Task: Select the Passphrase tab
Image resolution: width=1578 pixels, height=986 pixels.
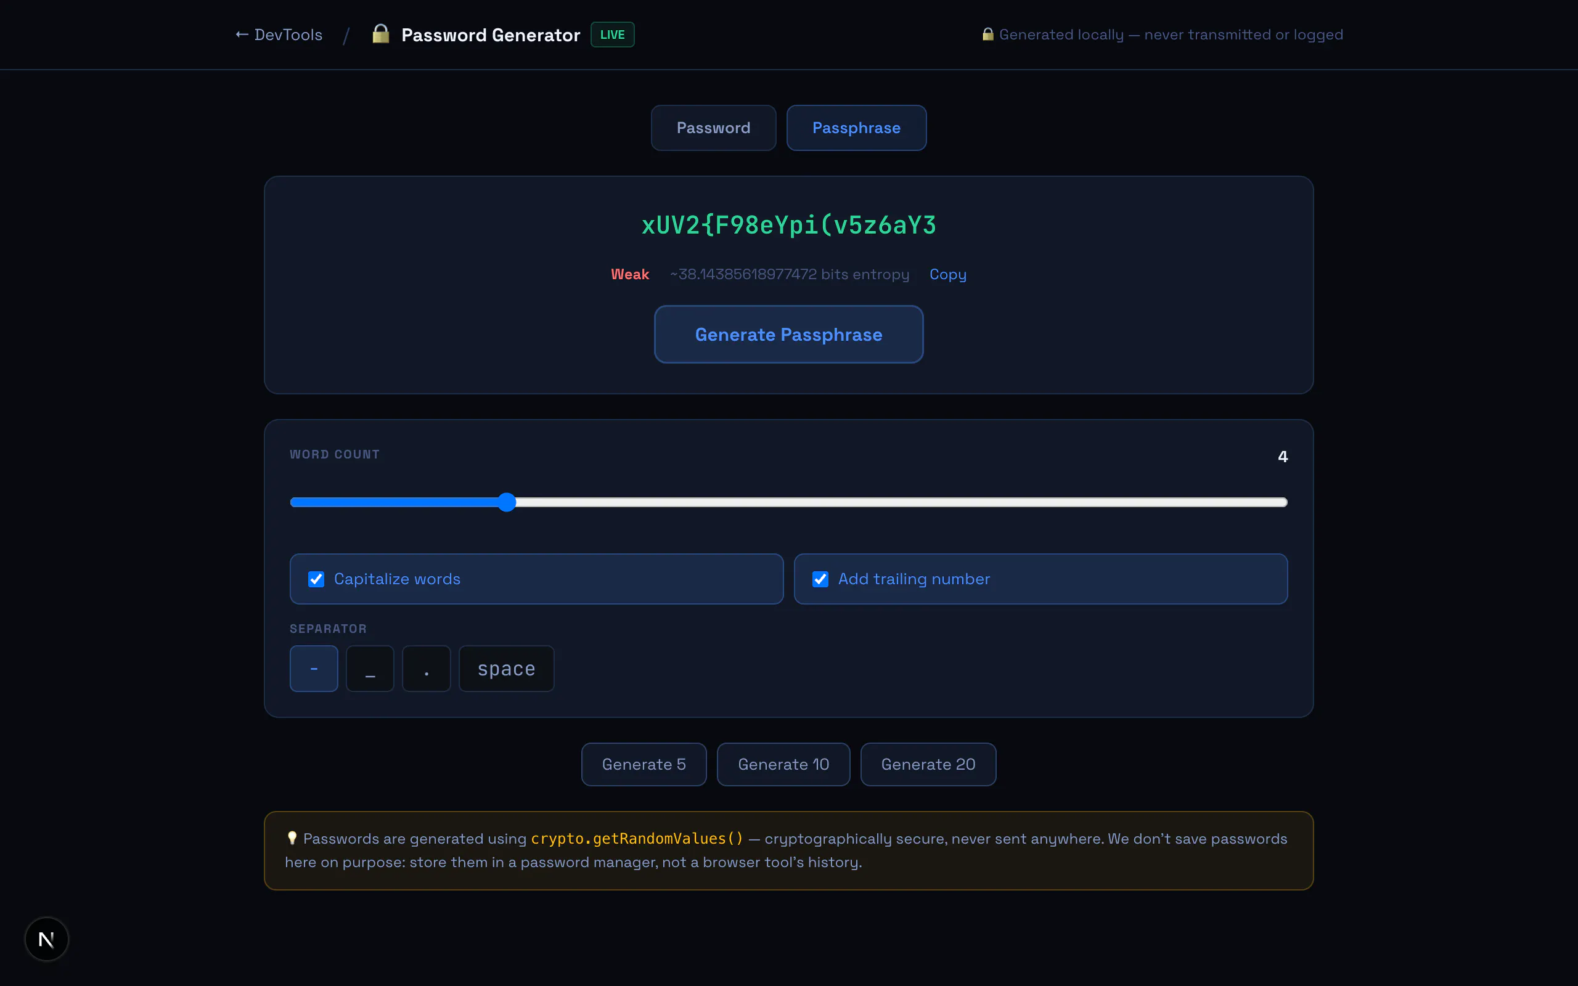Action: [856, 128]
